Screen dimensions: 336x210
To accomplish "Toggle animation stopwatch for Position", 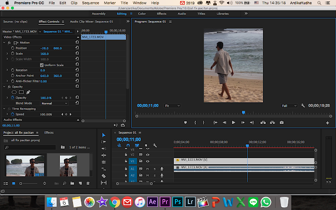I will [13, 48].
